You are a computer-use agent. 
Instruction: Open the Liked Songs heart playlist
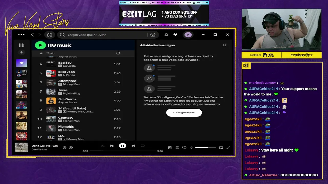[x=22, y=63]
